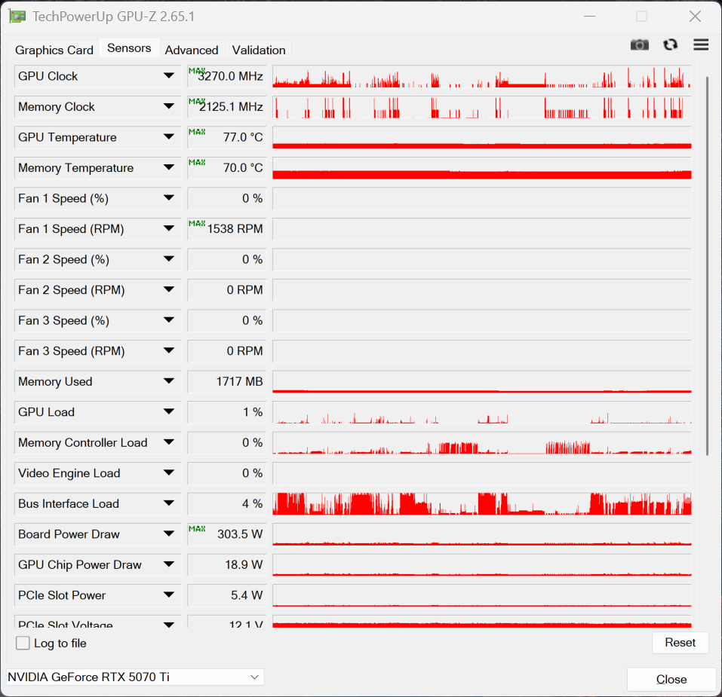Screen dimensions: 722x697
Task: Switch to the Graphics Card tab
Action: tap(54, 50)
